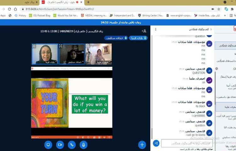Click the screen share button
This screenshot has width=236, height=151.
click(x=48, y=145)
